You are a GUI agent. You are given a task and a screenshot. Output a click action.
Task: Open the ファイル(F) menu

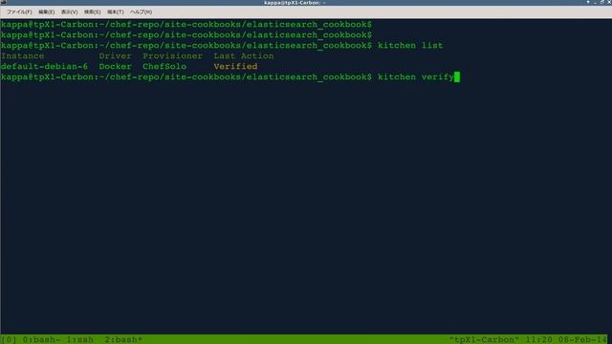19,12
